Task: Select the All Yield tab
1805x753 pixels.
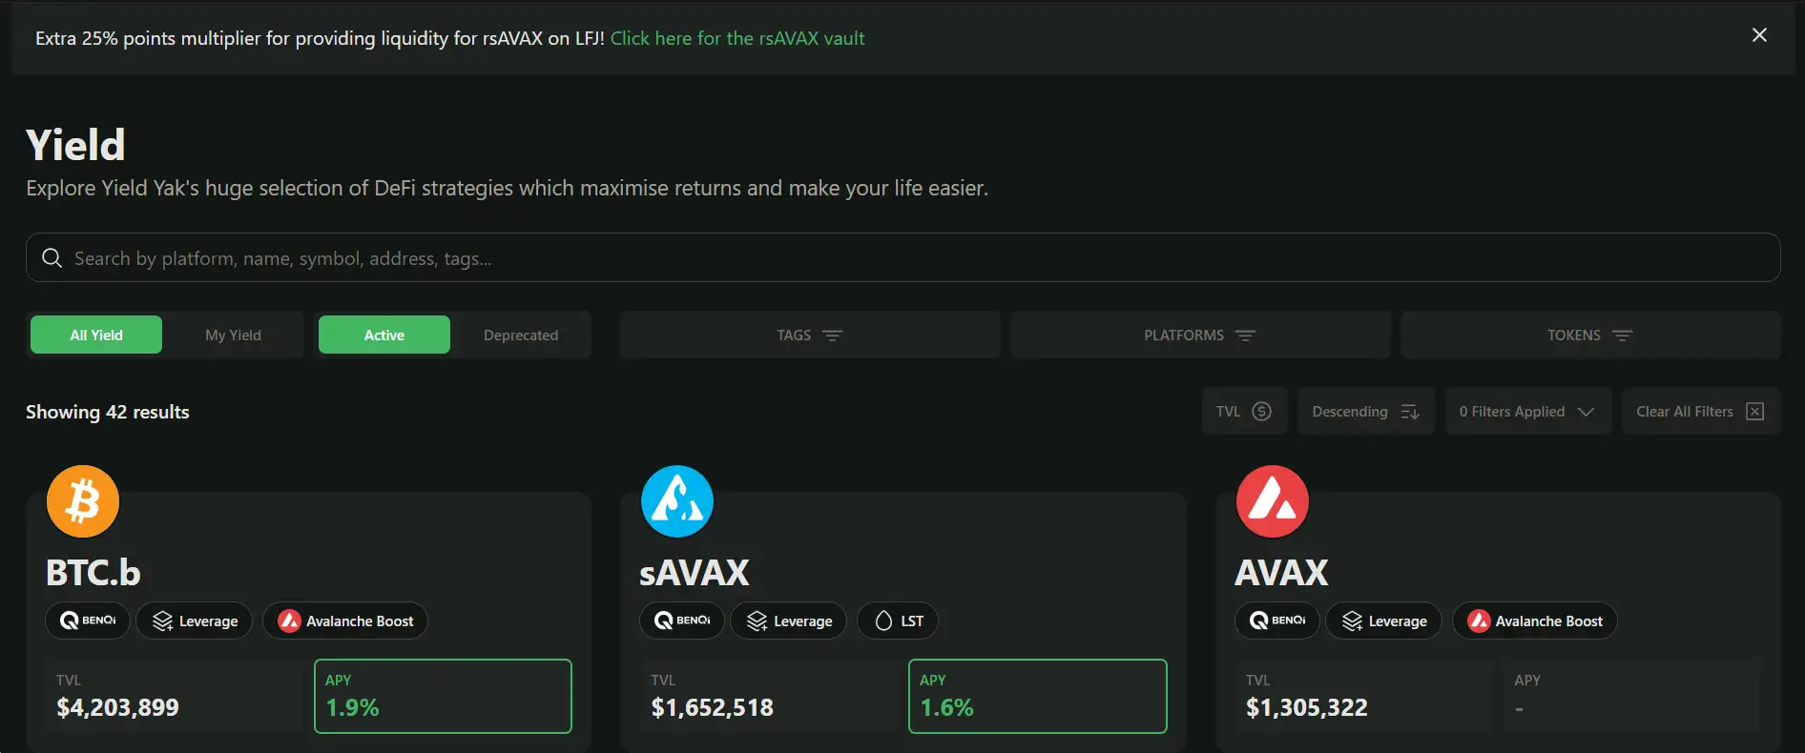Action: [96, 336]
